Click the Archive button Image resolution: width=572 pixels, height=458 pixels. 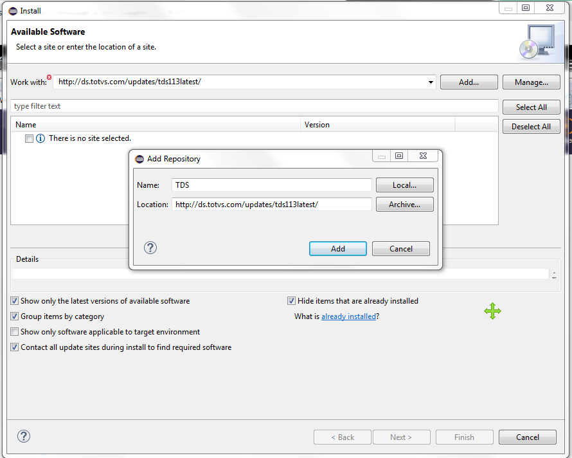point(404,204)
